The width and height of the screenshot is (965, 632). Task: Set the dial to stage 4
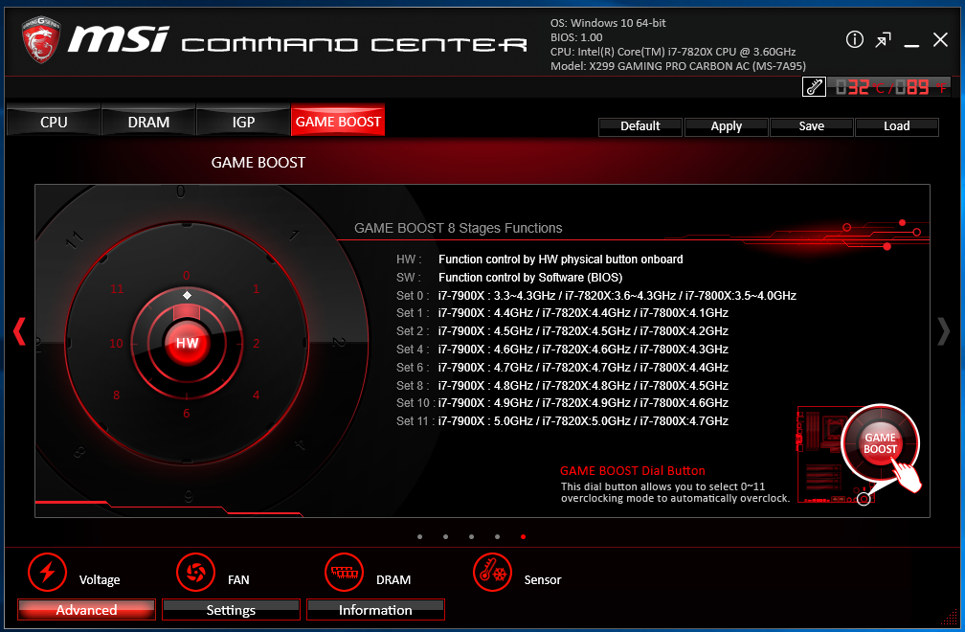pyautogui.click(x=256, y=395)
